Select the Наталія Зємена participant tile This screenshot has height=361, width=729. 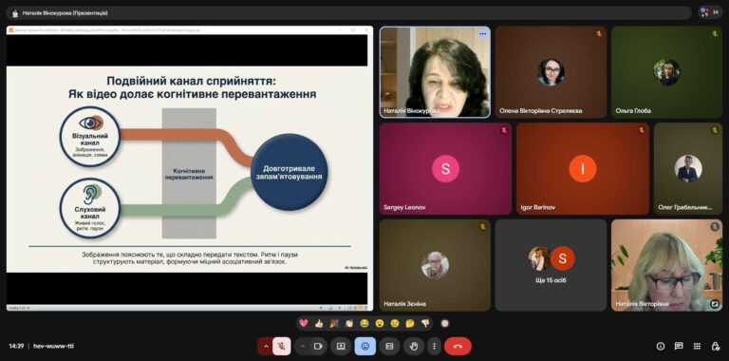coord(435,265)
